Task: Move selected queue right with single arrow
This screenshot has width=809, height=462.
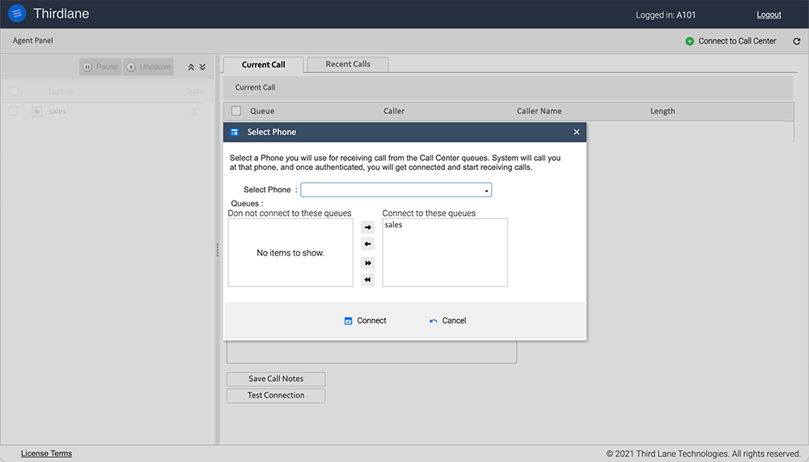Action: (368, 227)
